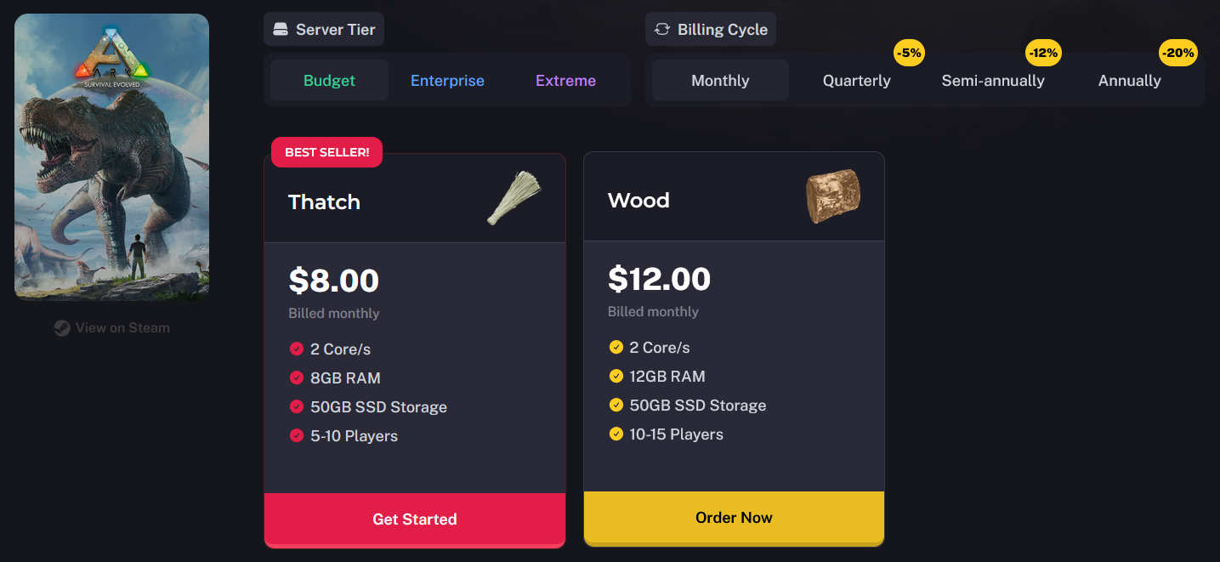Click the -12% discount badge
The image size is (1220, 562).
point(1043,53)
